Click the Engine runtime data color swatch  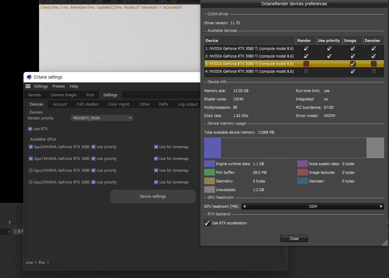click(209, 164)
